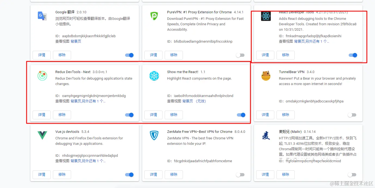The width and height of the screenshot is (375, 188).
Task: Remove the Vue.js devtools extension
Action: point(62,174)
